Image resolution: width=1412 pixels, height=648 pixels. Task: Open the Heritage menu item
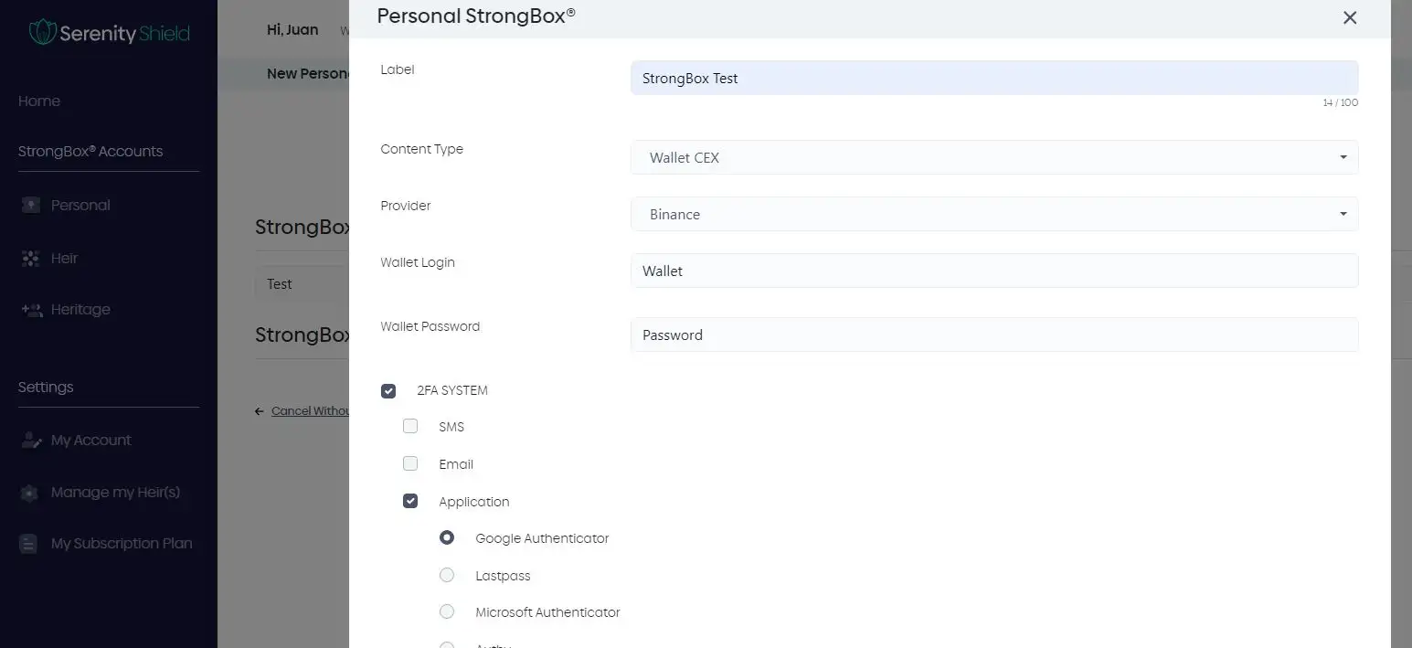tap(80, 310)
